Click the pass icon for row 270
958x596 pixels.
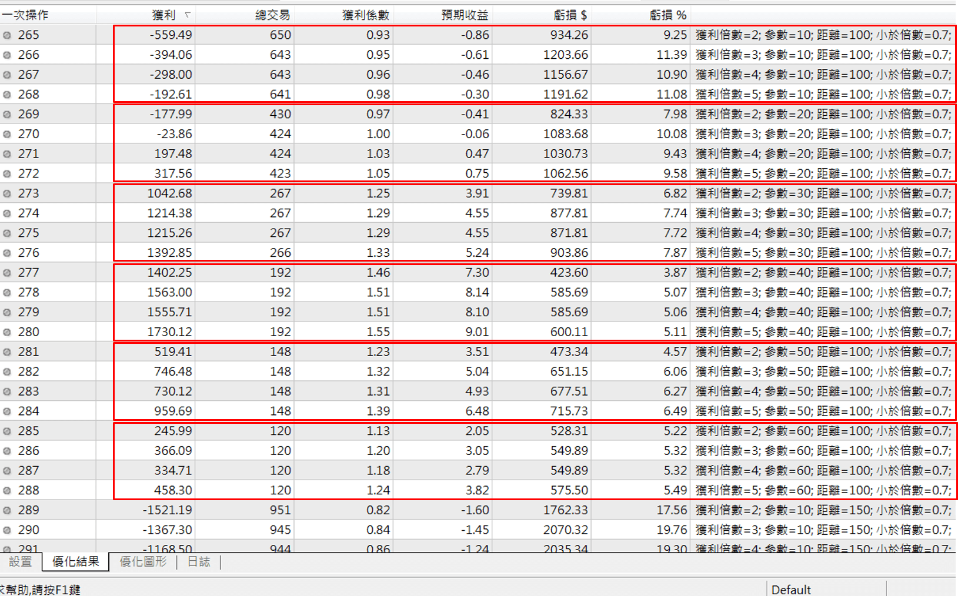point(7,134)
